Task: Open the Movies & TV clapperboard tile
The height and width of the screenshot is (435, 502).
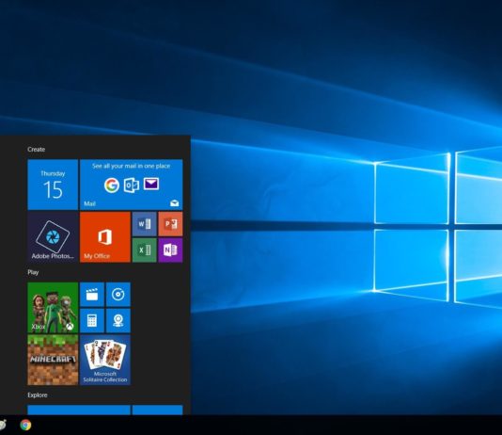Action: 92,295
